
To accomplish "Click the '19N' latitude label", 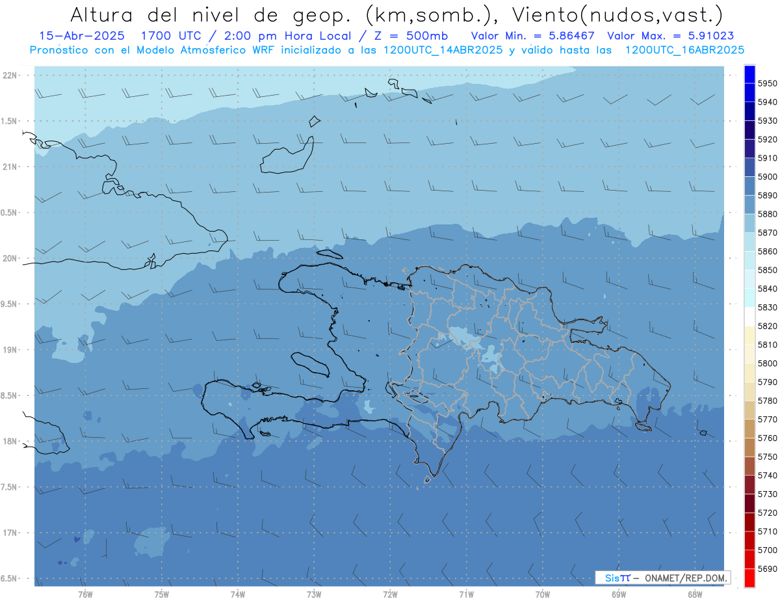I will pos(10,350).
